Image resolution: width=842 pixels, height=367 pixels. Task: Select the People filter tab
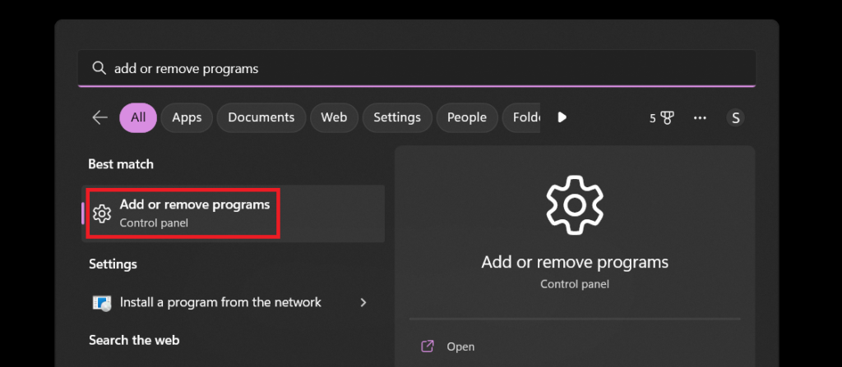(466, 117)
